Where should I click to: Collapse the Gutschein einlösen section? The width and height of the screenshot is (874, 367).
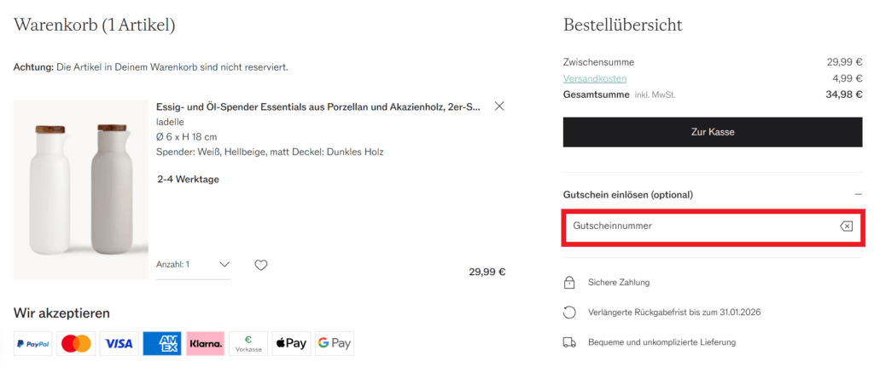pos(858,195)
